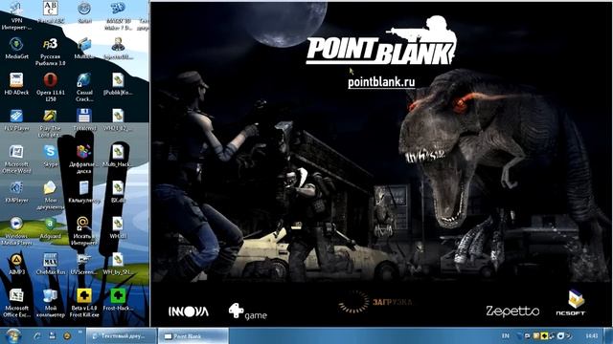Viewport: 613px width, 344px height.
Task: Click the NCsoft logo on splash
Action: click(571, 302)
